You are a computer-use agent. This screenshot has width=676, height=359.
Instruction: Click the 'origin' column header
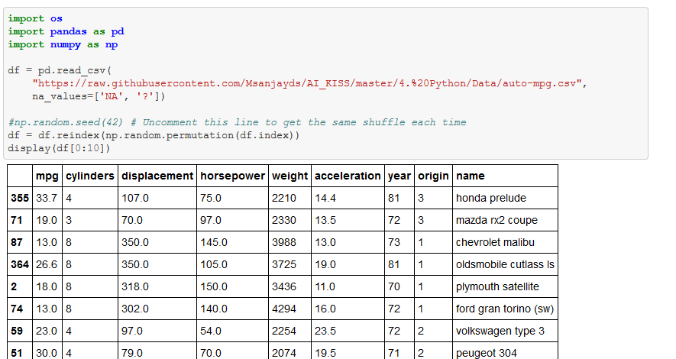pos(433,176)
